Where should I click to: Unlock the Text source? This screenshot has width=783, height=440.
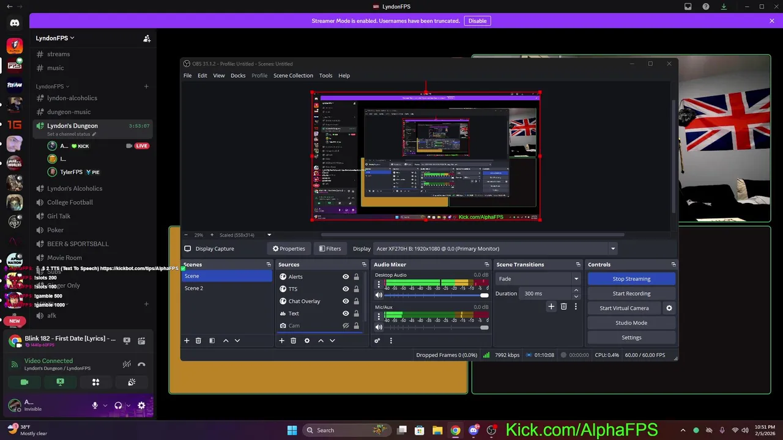coord(356,313)
